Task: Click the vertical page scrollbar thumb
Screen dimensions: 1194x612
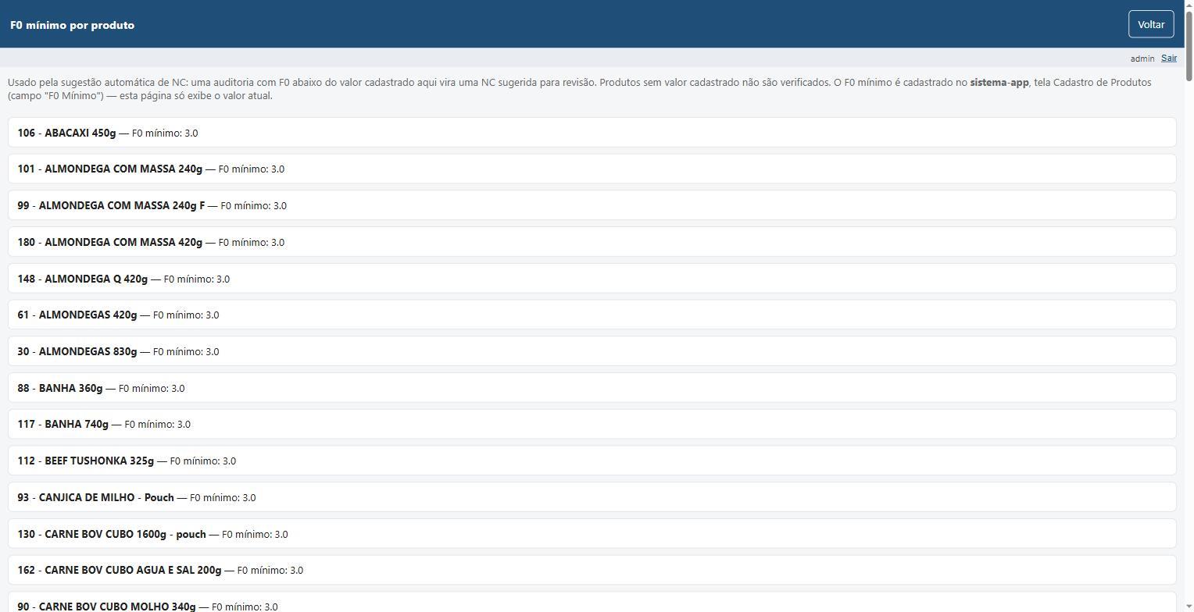Action: (1189, 45)
